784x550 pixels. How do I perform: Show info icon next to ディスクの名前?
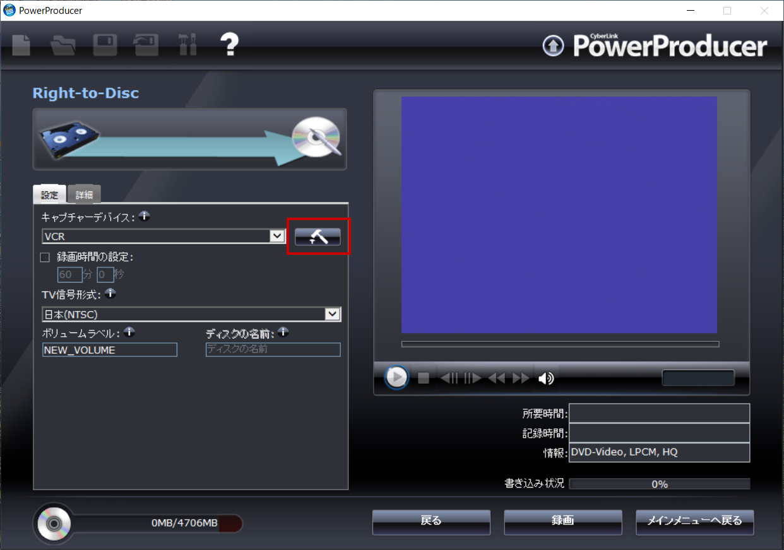(x=283, y=332)
